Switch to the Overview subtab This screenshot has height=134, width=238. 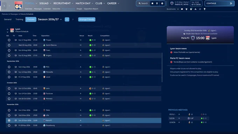[x=29, y=9]
